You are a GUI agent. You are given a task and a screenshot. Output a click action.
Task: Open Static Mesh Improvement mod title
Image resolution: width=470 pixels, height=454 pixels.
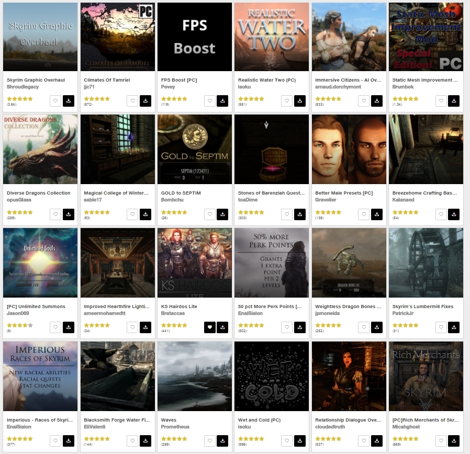[x=425, y=80]
